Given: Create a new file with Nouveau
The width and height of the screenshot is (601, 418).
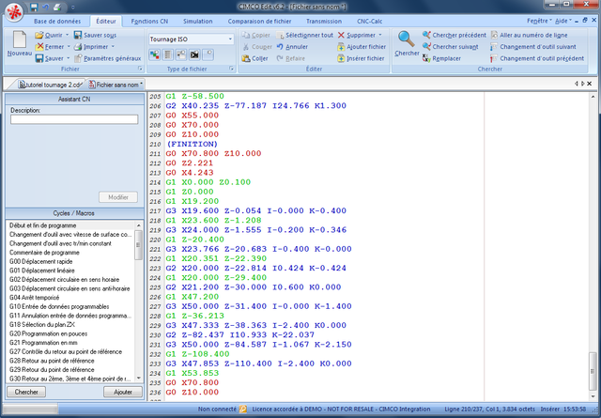Looking at the screenshot, I should [x=19, y=44].
